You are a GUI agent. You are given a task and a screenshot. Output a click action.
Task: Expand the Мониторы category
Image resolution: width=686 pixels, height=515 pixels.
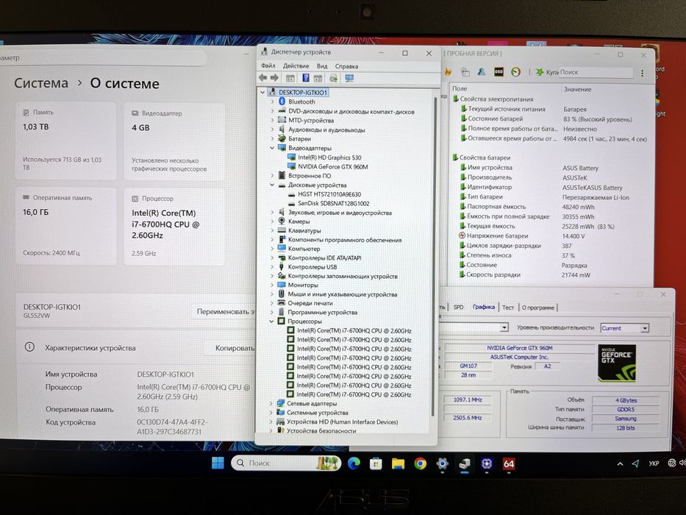tap(272, 285)
